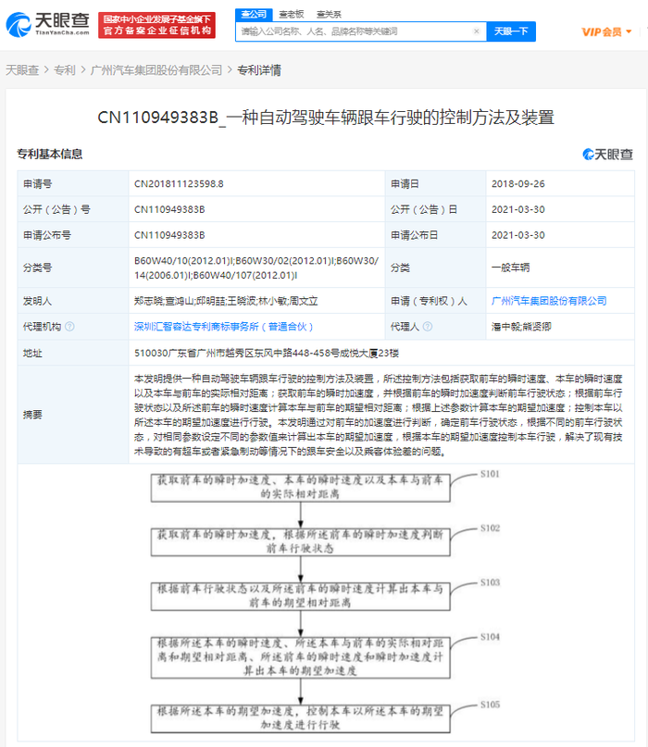Click the 天眼查 watermark logo above table
648x747 pixels.
(x=607, y=155)
